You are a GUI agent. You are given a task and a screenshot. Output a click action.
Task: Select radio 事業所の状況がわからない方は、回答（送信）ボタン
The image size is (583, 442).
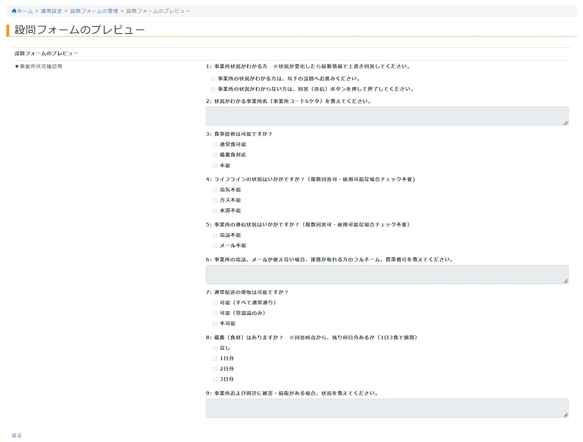213,90
